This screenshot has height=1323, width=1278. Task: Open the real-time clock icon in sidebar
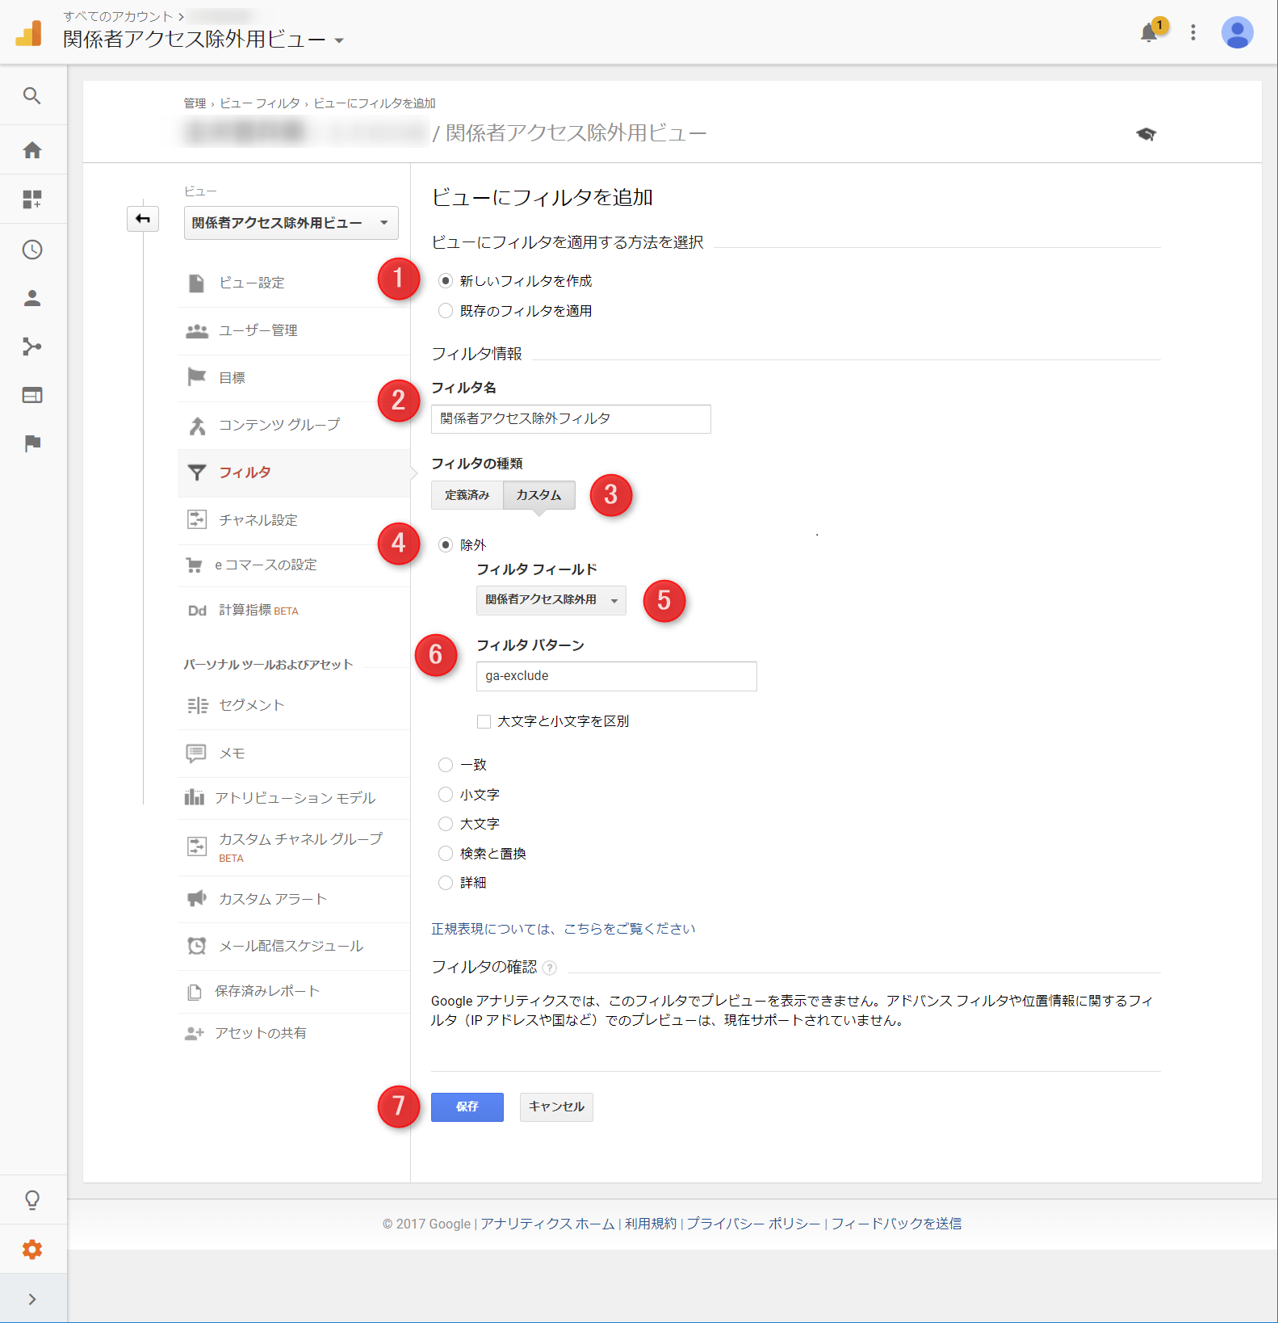(x=32, y=250)
